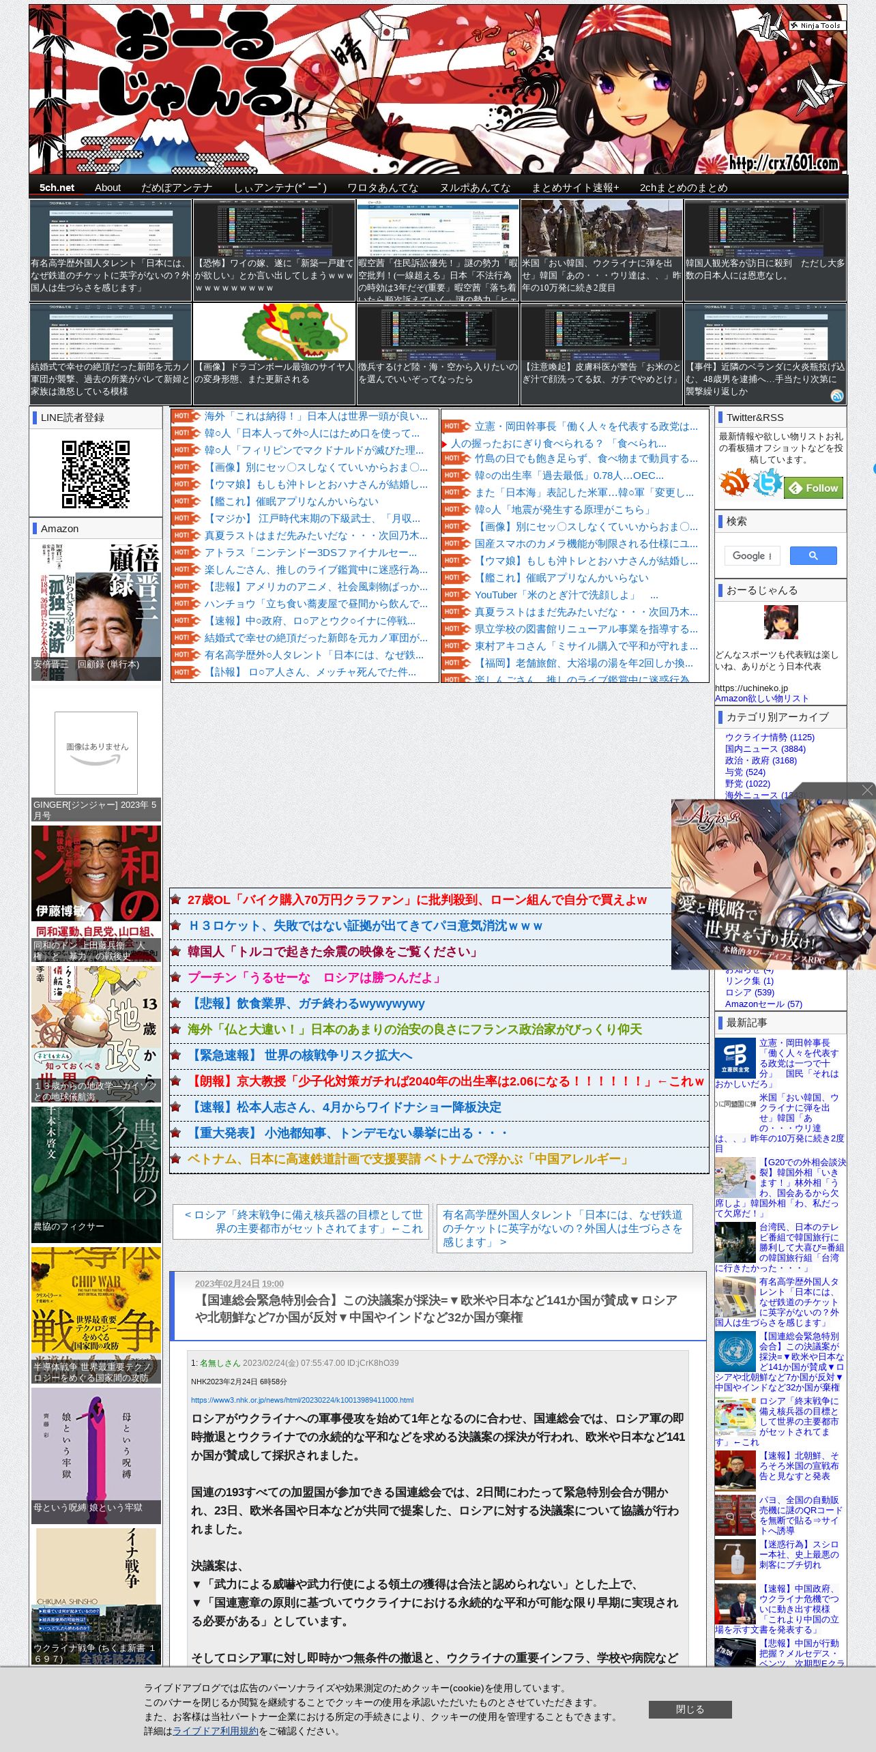Open 農協のフィクサー book cover

coord(96,1174)
